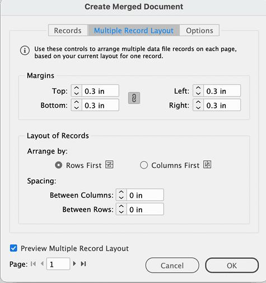Decrease the Right margin stepper
Image resolution: width=266 pixels, height=283 pixels.
(198, 108)
